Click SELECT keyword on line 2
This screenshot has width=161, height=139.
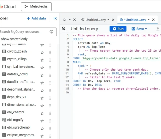[78, 39]
